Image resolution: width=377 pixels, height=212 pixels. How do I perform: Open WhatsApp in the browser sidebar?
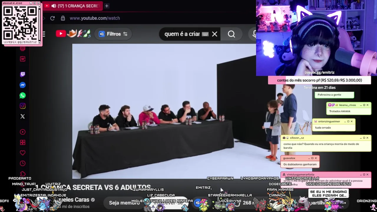(23, 95)
